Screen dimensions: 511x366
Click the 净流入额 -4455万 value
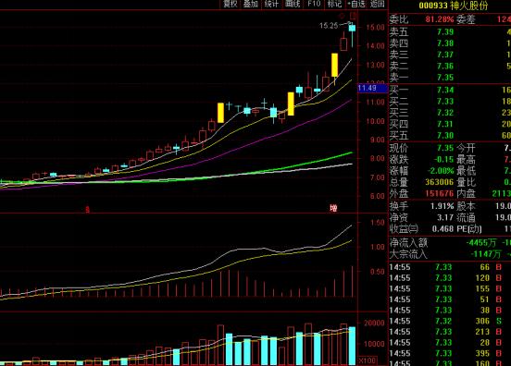point(481,243)
